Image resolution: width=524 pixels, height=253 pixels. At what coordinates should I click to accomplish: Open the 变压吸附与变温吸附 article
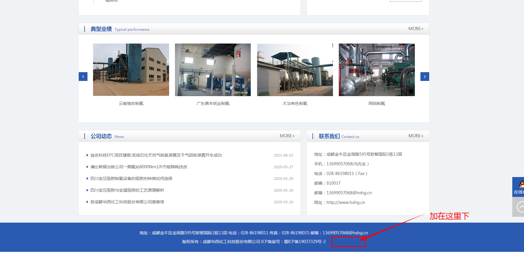(127, 190)
